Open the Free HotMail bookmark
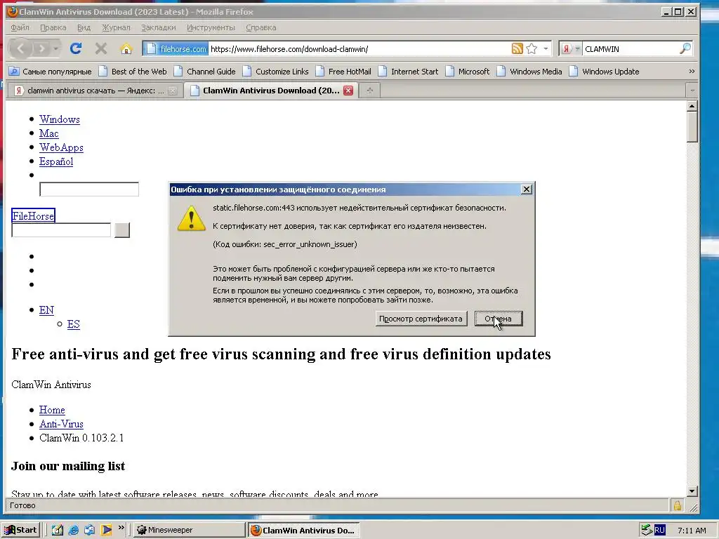The width and height of the screenshot is (719, 539). point(343,72)
